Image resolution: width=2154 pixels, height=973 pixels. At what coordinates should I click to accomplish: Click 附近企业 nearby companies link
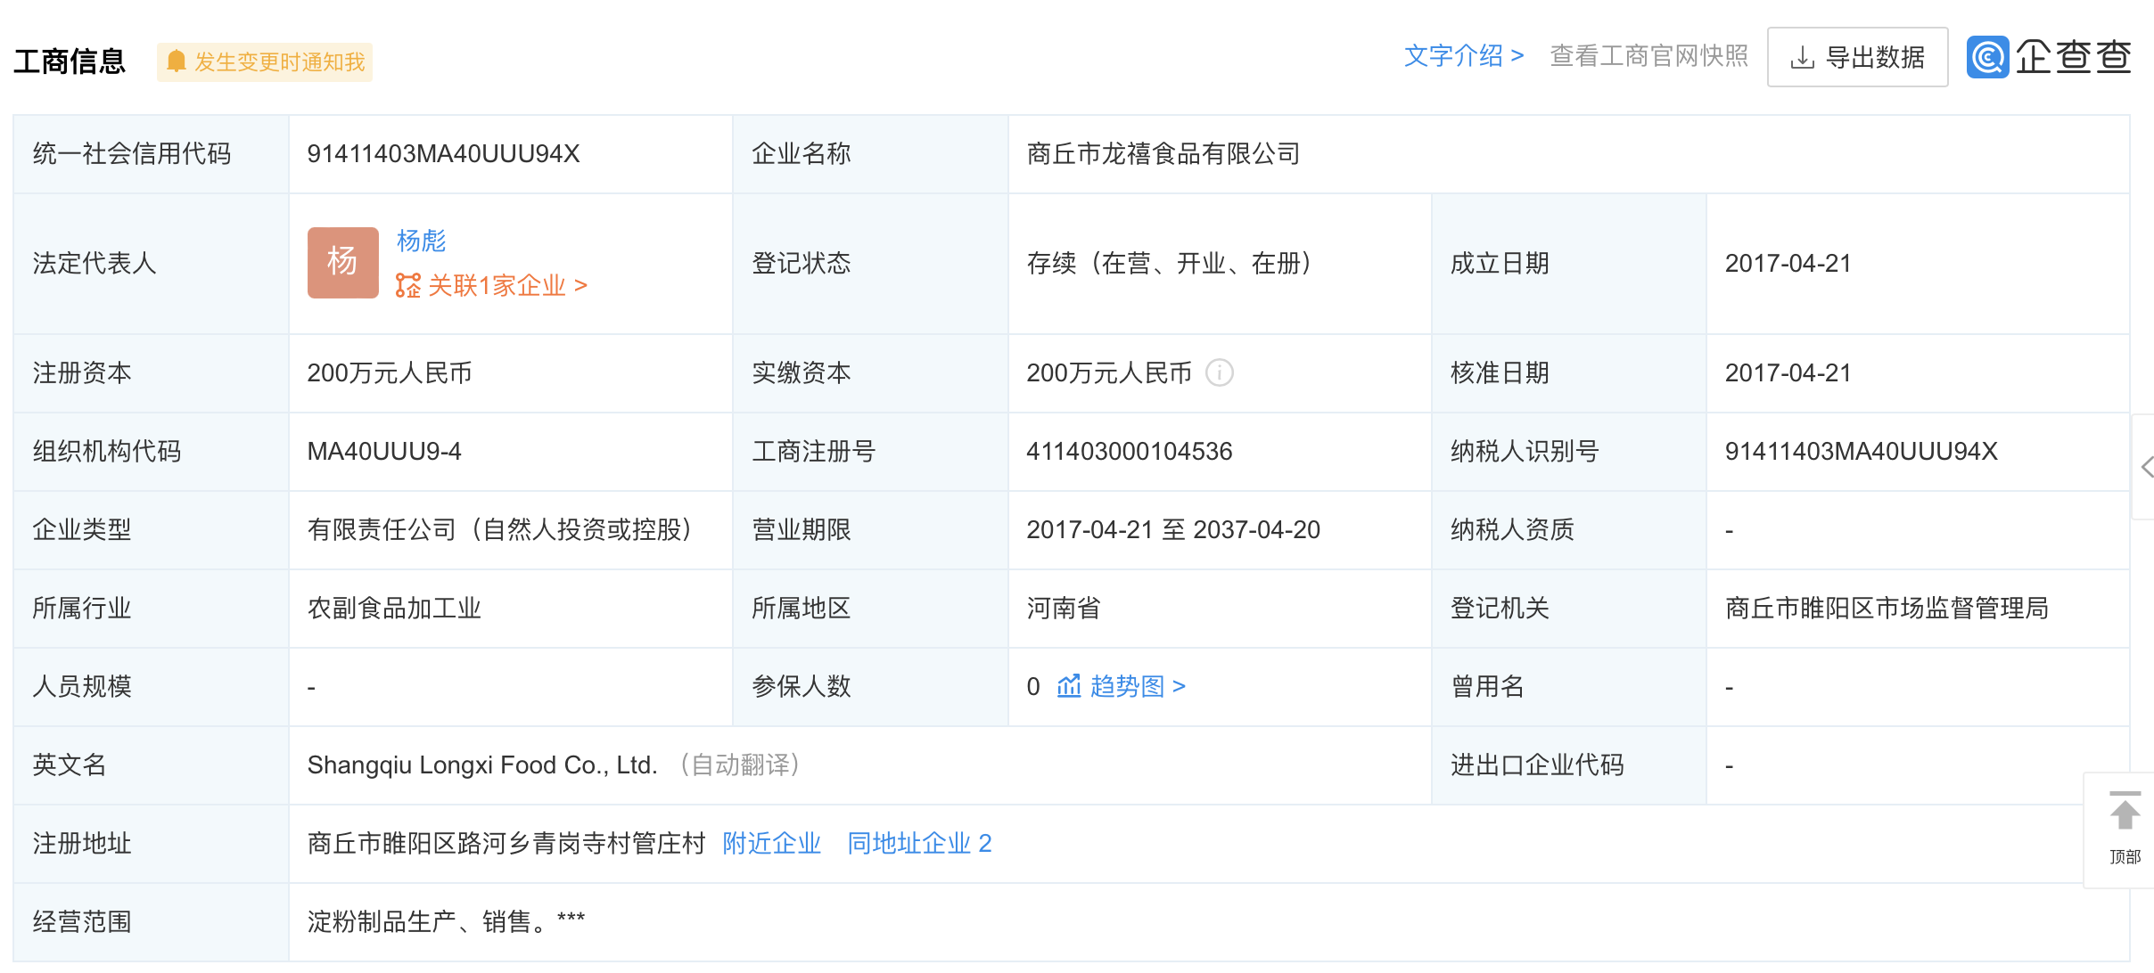[771, 843]
